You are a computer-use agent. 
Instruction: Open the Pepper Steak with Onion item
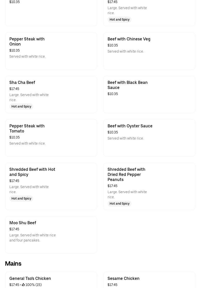[27, 41]
